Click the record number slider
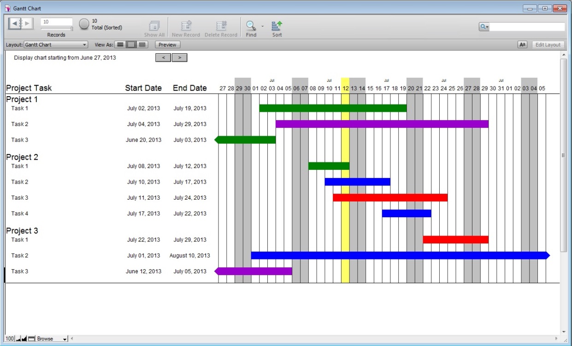The height and width of the screenshot is (346, 572). pyautogui.click(x=56, y=29)
